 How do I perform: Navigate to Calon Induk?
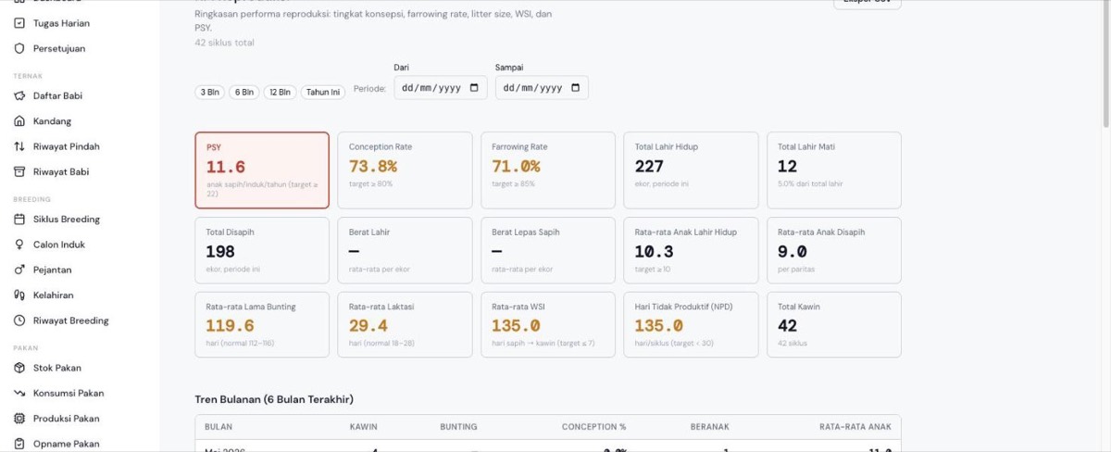click(x=59, y=245)
